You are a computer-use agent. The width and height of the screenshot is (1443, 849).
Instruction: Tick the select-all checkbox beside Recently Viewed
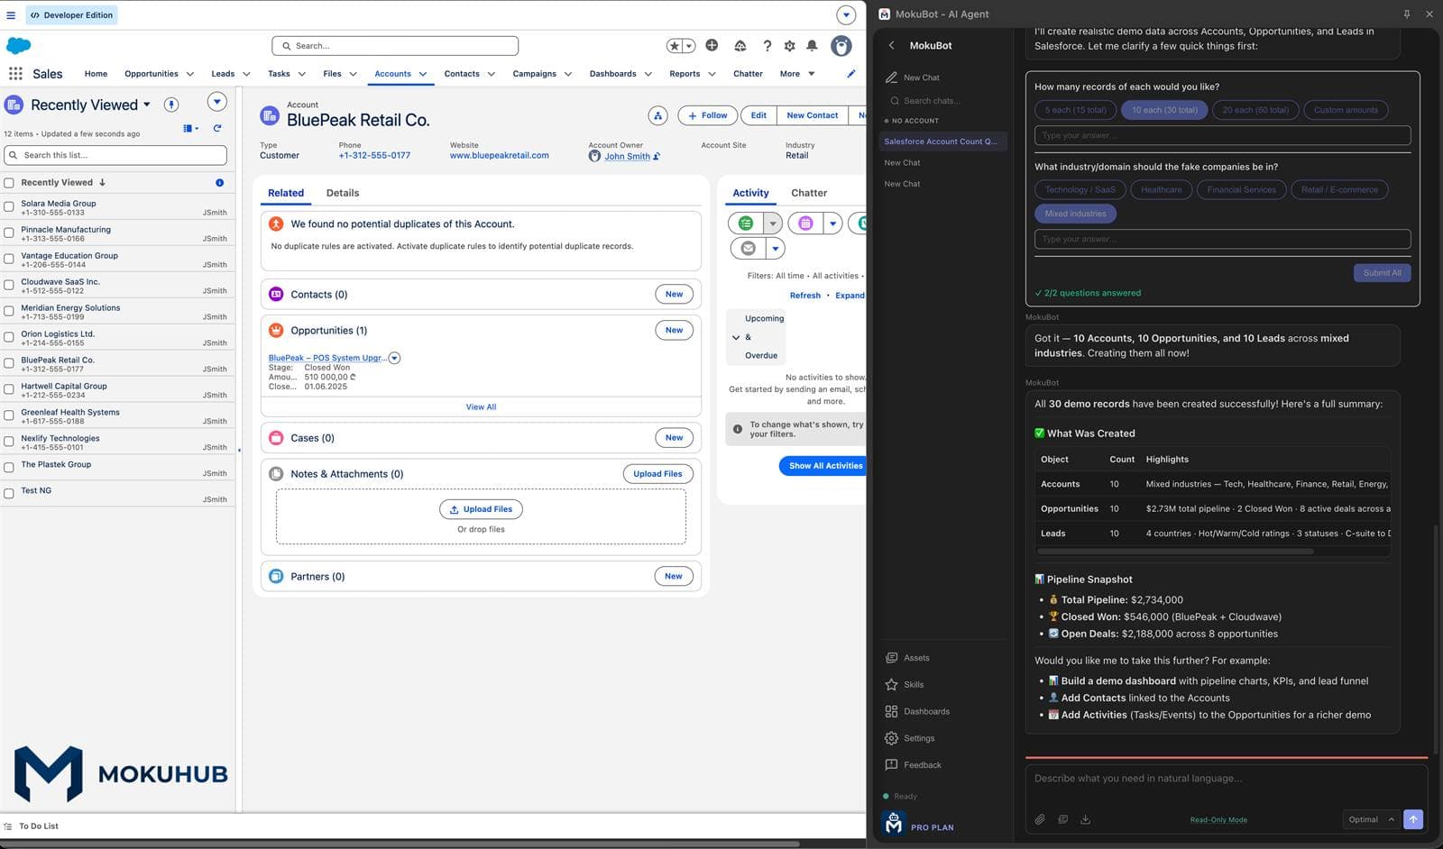point(9,183)
